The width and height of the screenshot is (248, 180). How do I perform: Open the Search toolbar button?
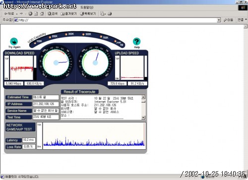pos(53,14)
